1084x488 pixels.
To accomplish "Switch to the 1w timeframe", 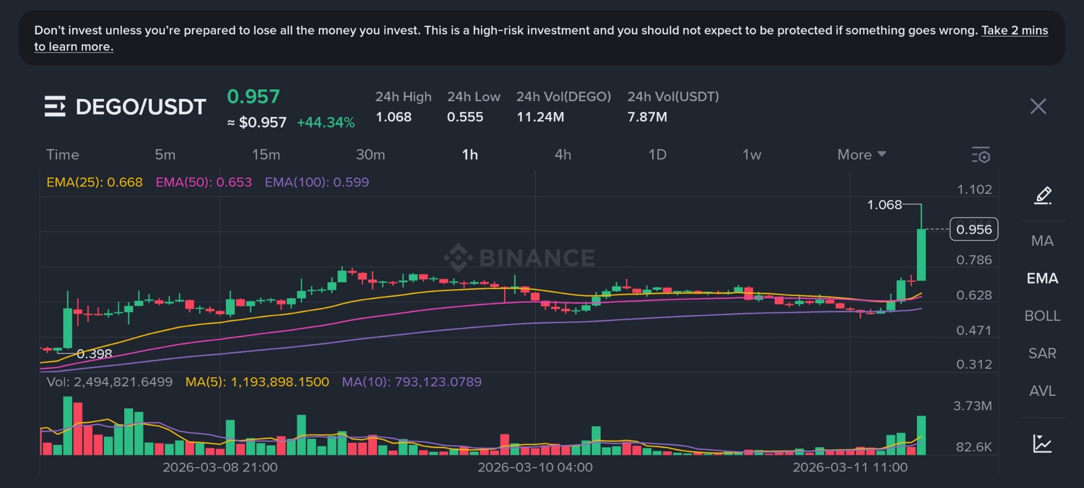I will (x=751, y=154).
